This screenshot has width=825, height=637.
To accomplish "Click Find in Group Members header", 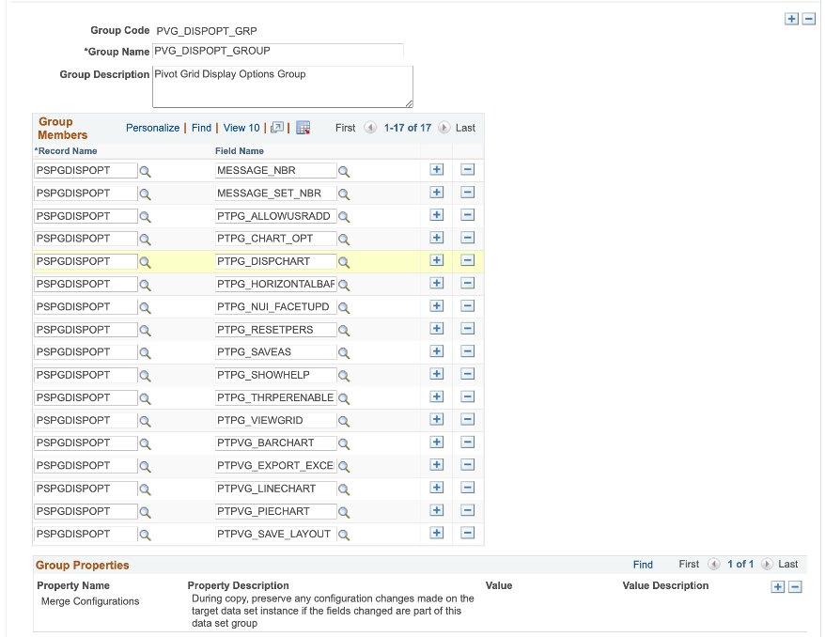I will pyautogui.click(x=201, y=128).
